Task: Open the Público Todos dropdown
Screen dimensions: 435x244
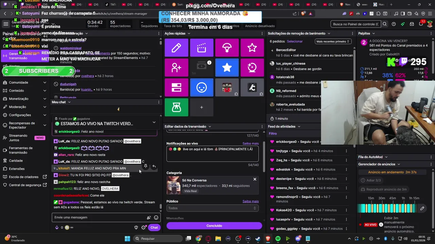Action: (x=212, y=208)
